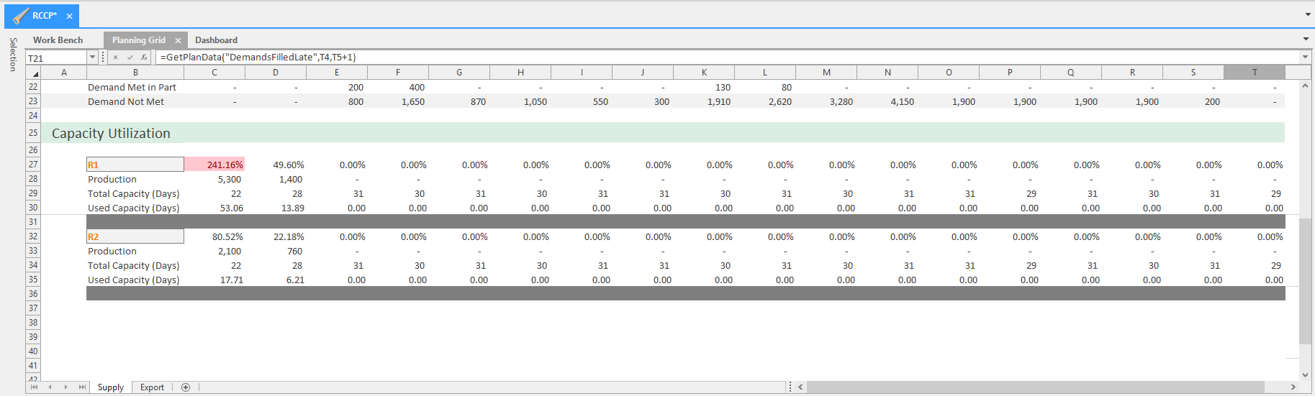Select row 27 header
The height and width of the screenshot is (396, 1315).
click(x=33, y=165)
